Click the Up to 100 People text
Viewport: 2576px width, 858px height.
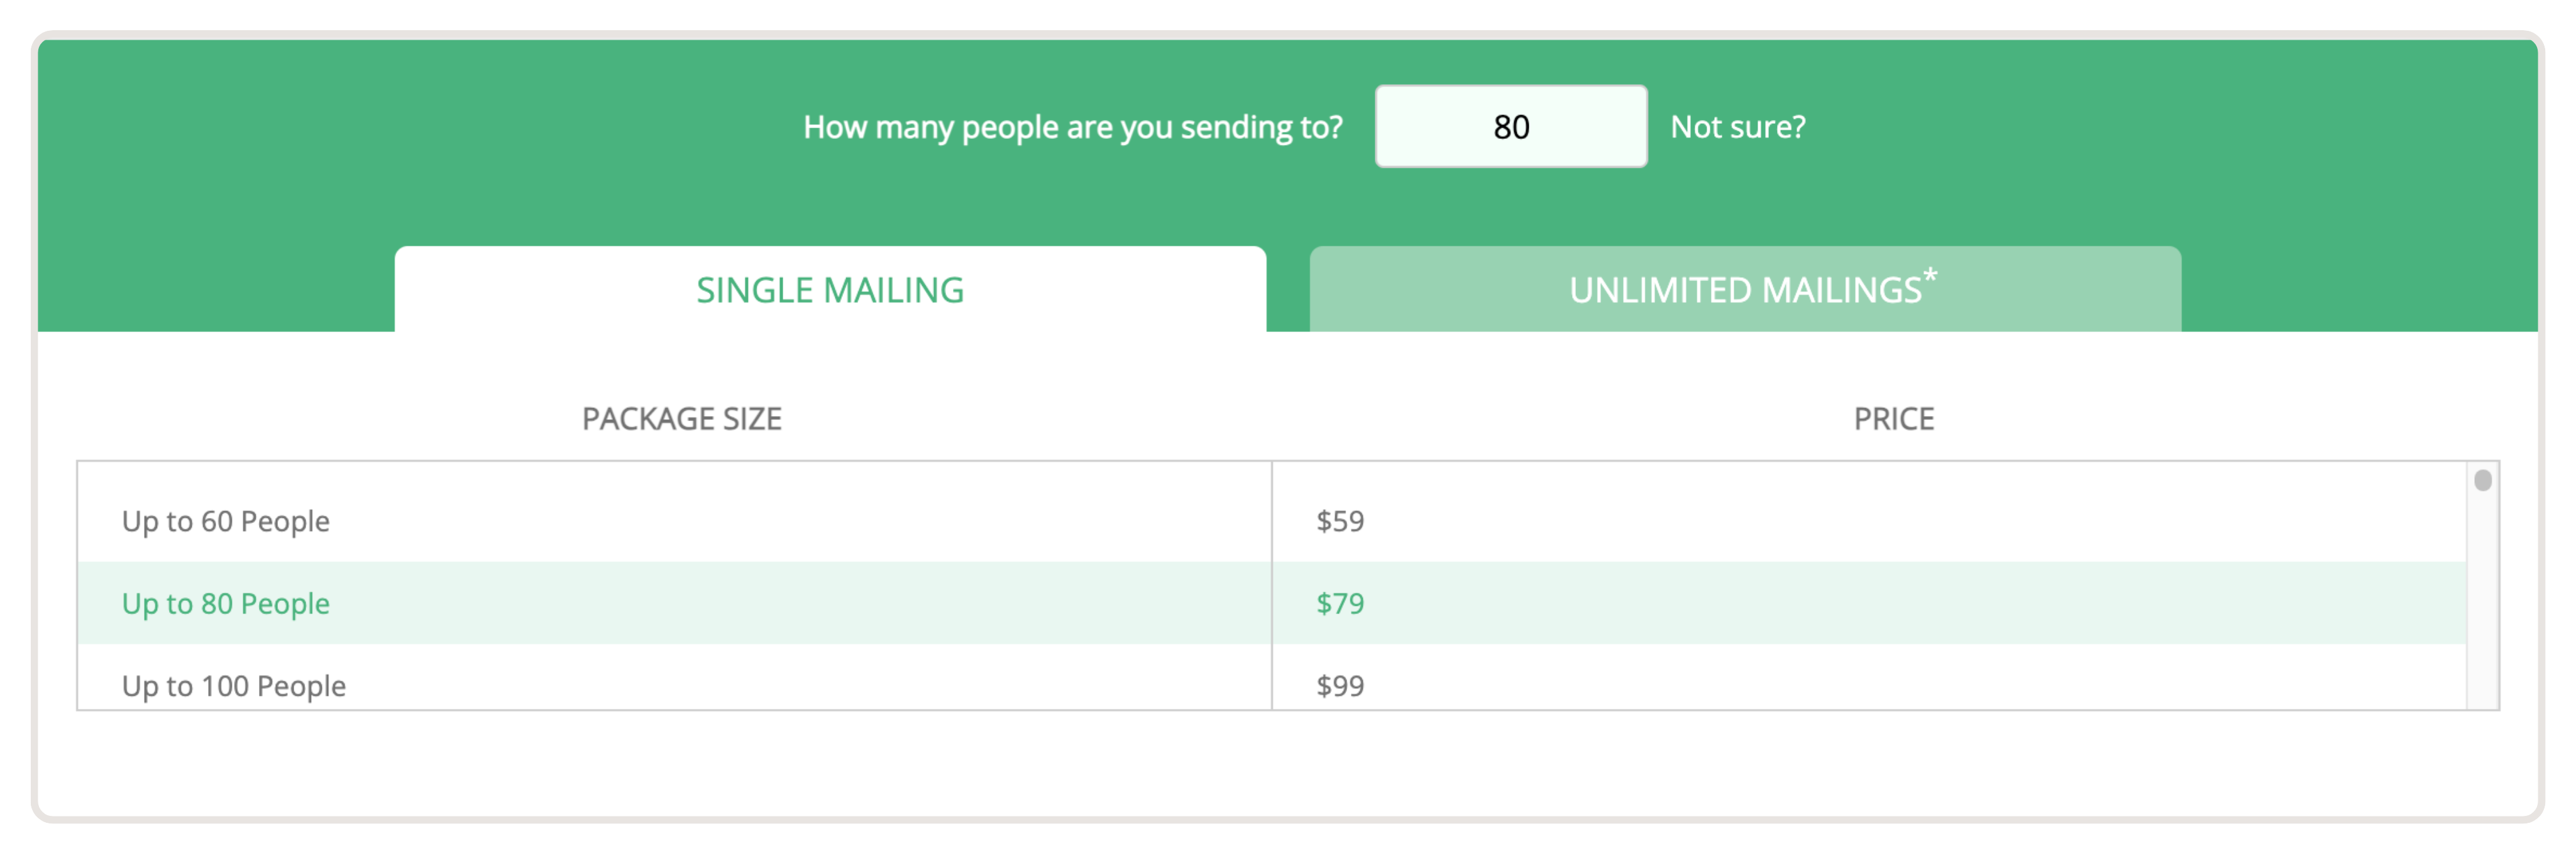pos(234,685)
